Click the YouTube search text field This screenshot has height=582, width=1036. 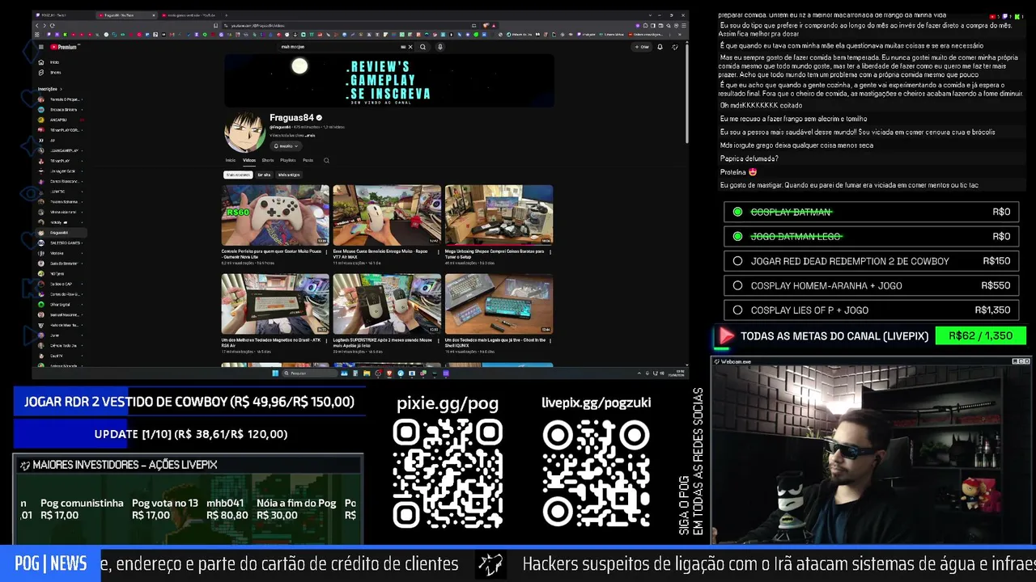click(340, 47)
